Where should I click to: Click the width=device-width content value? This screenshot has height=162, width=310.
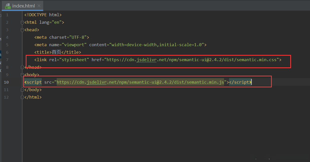point(134,45)
